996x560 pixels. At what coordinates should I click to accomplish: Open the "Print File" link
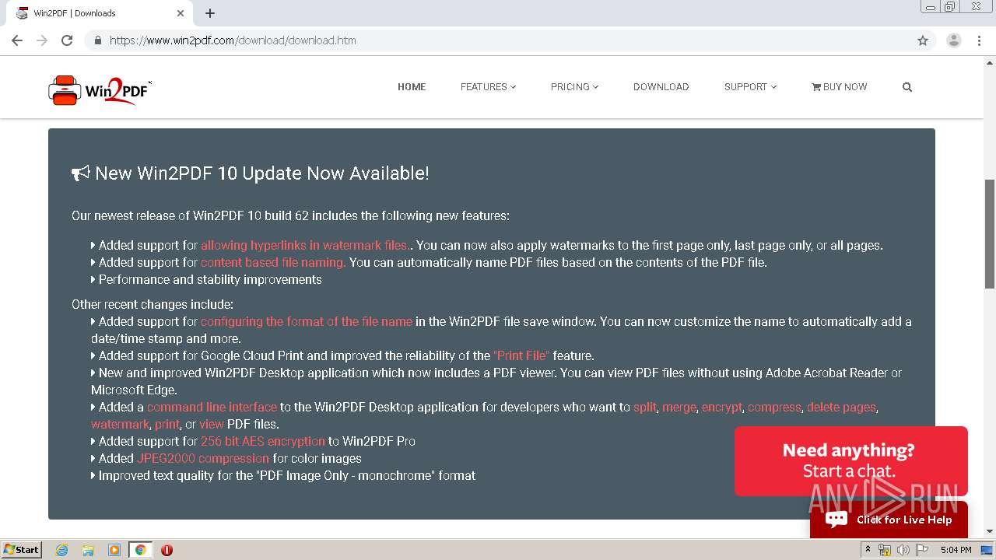521,355
